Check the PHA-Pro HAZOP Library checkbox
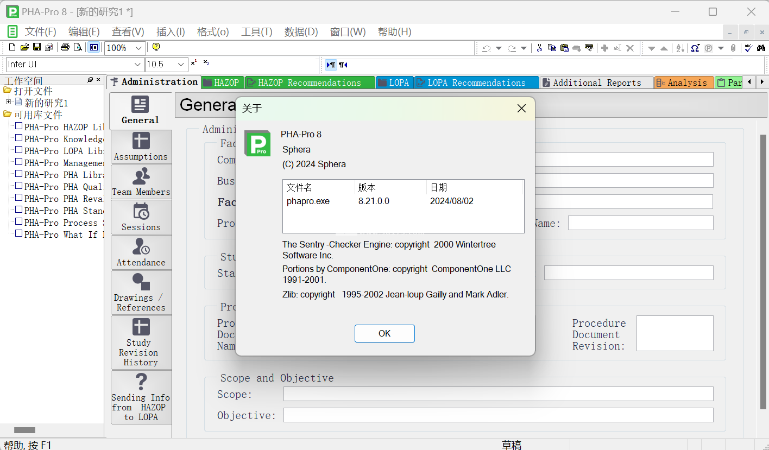 [19, 126]
